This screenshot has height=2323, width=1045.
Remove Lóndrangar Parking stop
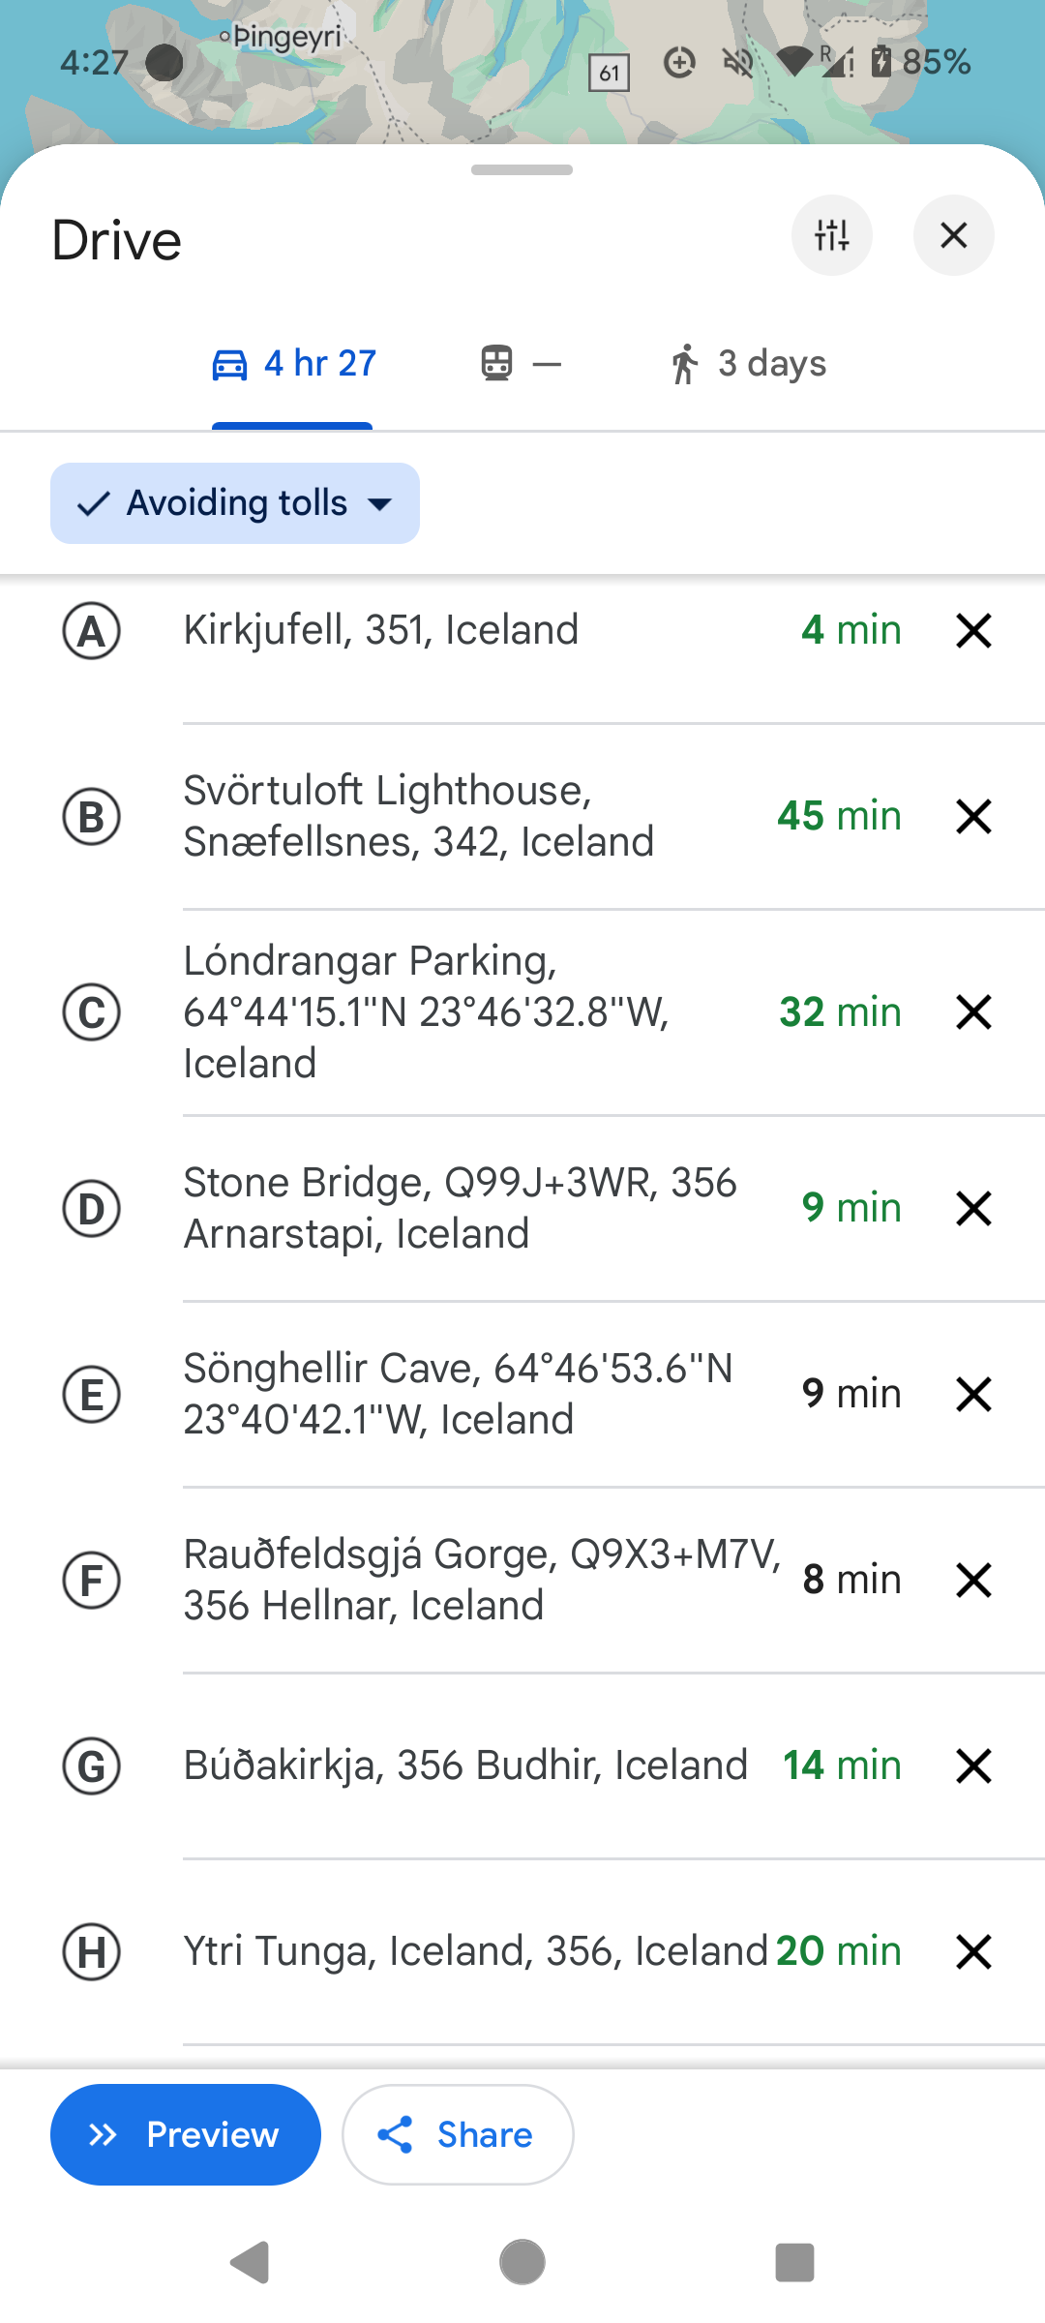(973, 1012)
